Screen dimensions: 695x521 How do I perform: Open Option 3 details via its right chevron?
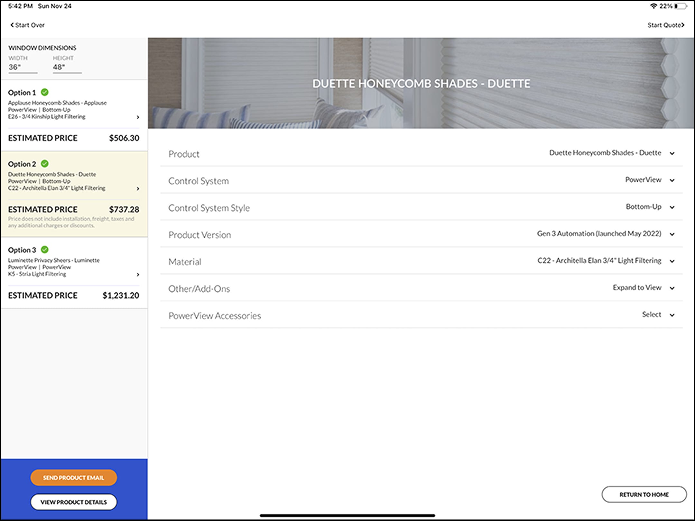(x=138, y=274)
